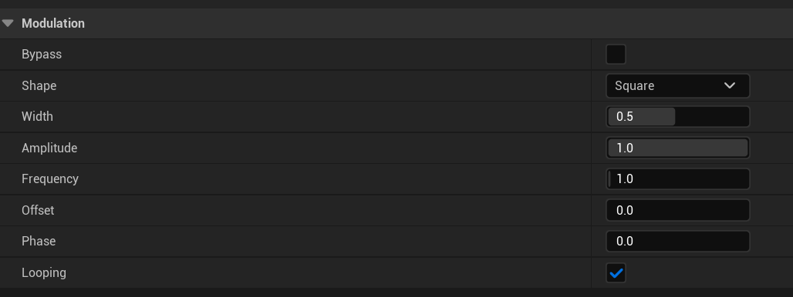Click the Offset value field

click(678, 210)
